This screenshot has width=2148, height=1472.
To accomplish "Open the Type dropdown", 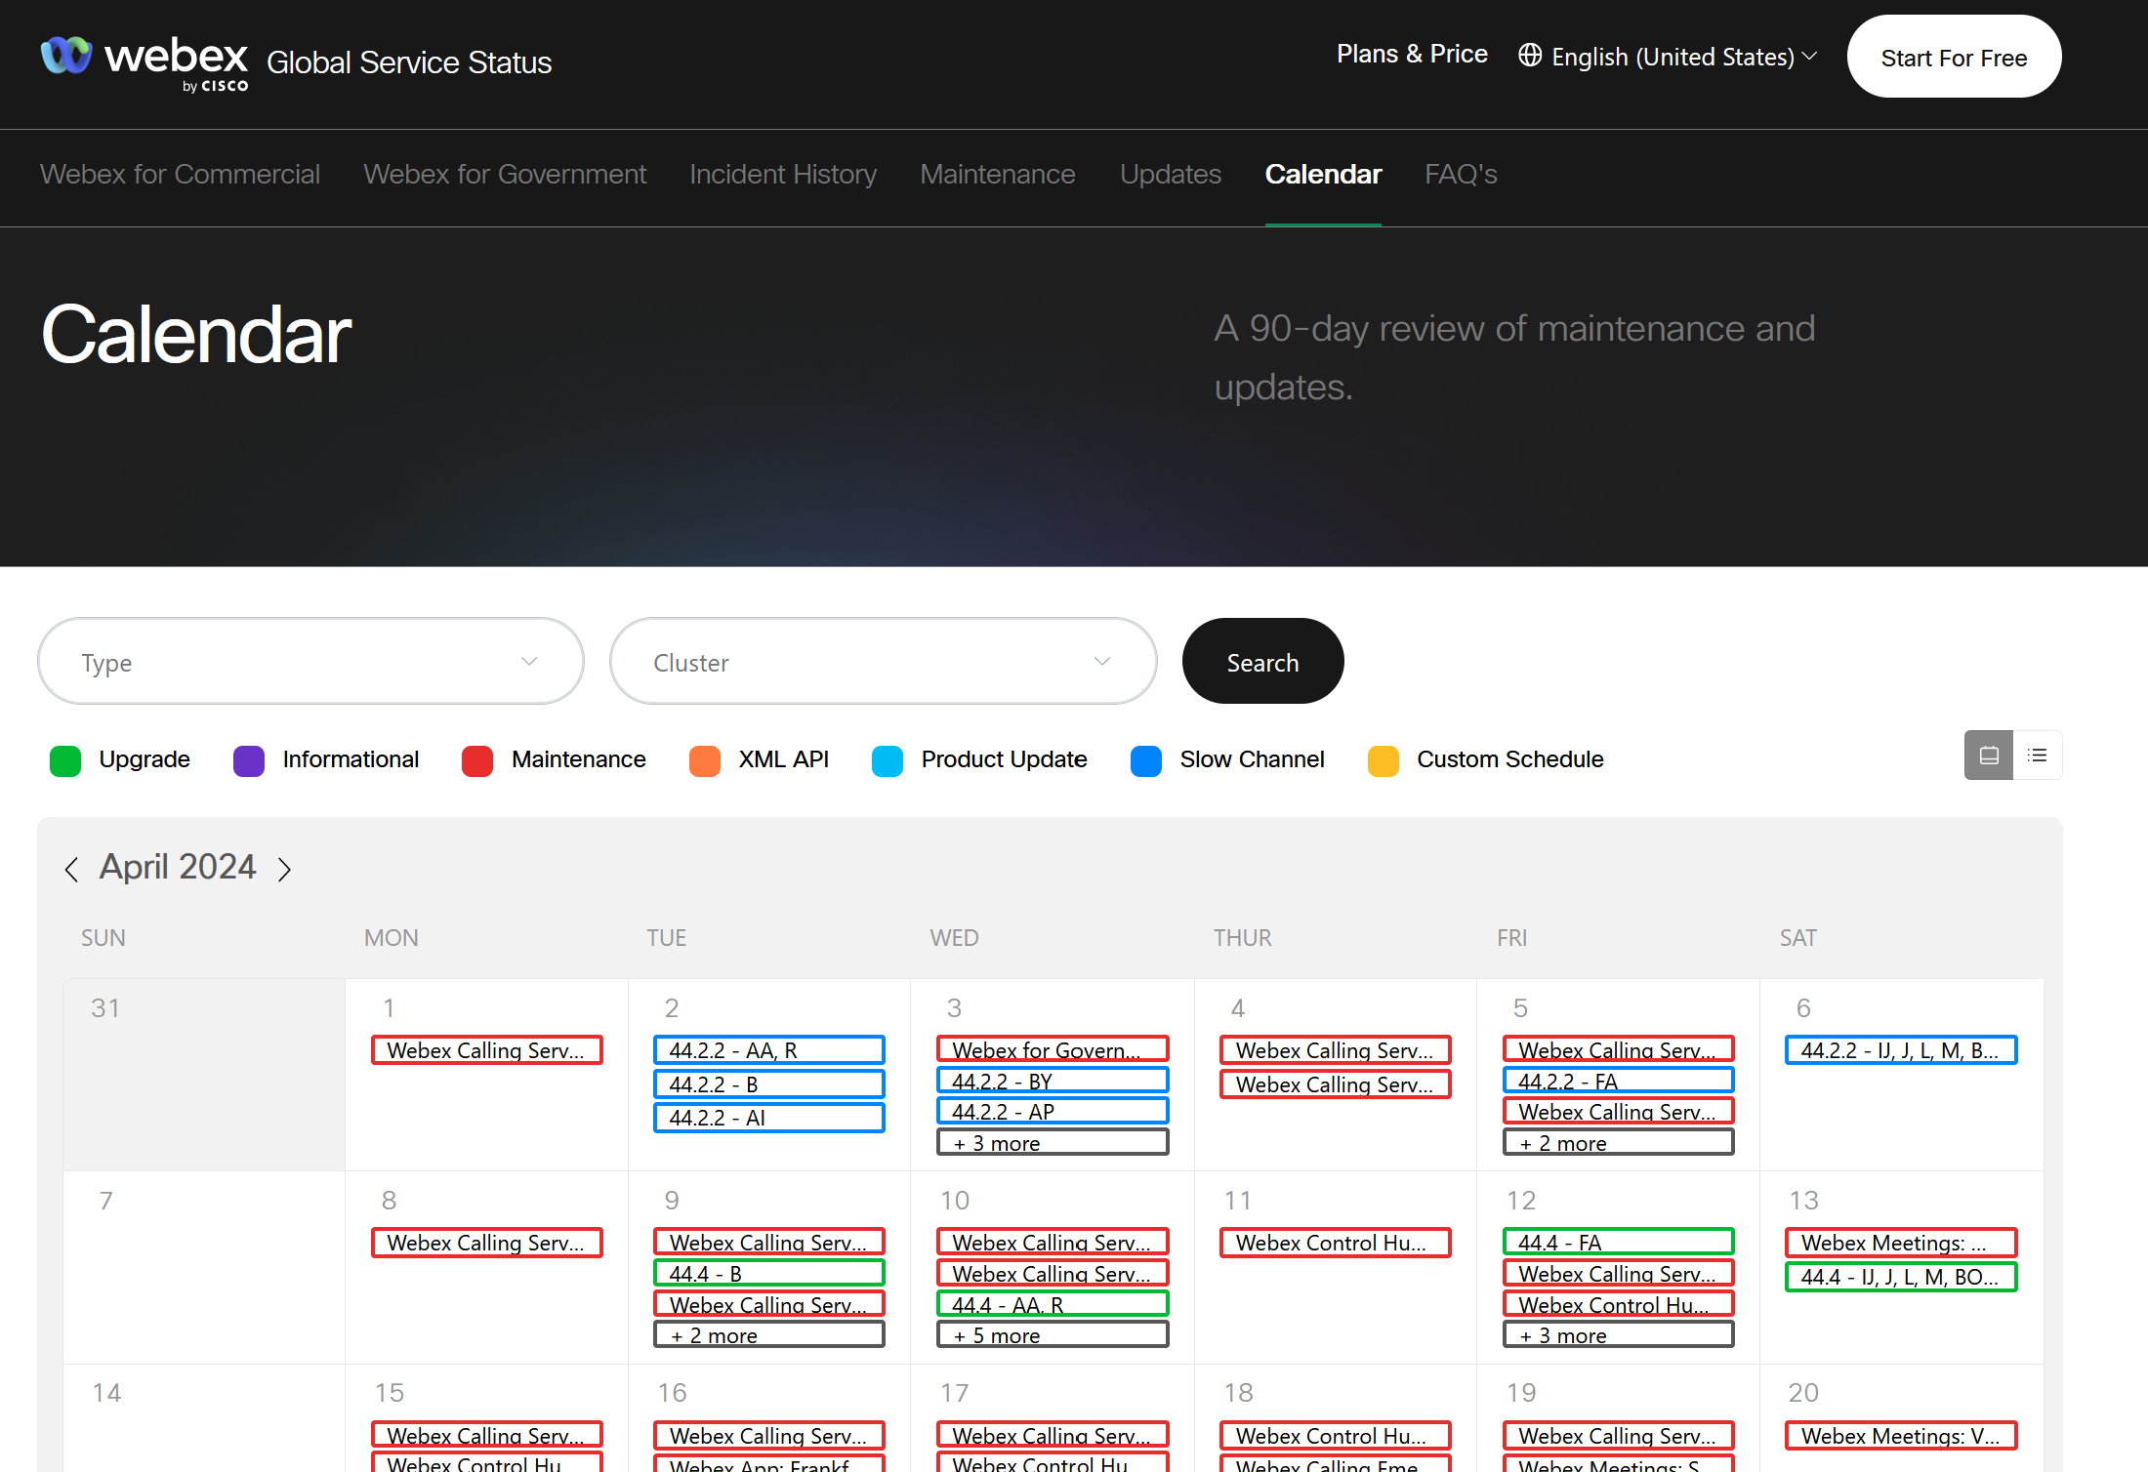I will click(x=310, y=662).
